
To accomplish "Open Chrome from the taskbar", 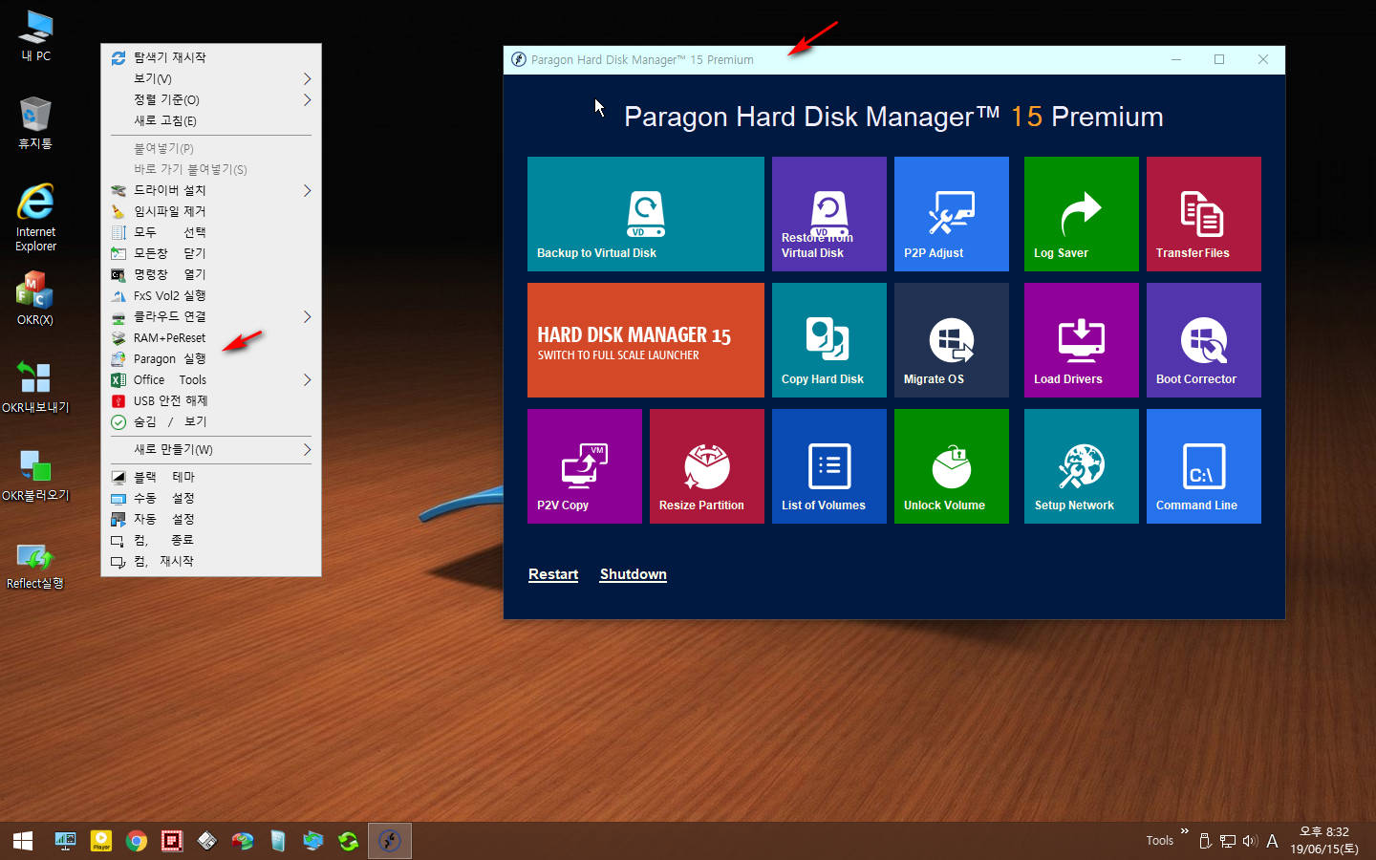I will point(137,841).
